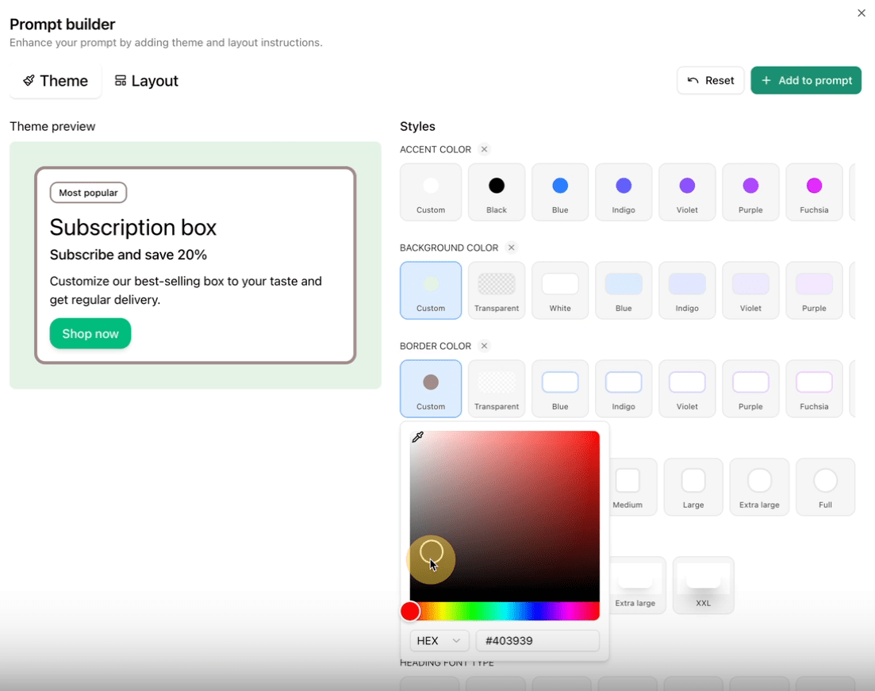Select the Black accent color
Viewport: 875px width, 691px height.
497,192
